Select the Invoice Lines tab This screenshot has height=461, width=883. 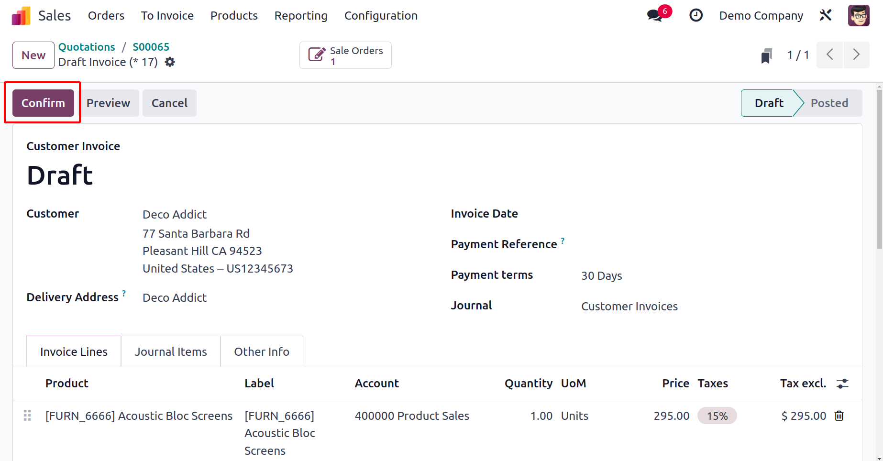(x=74, y=351)
